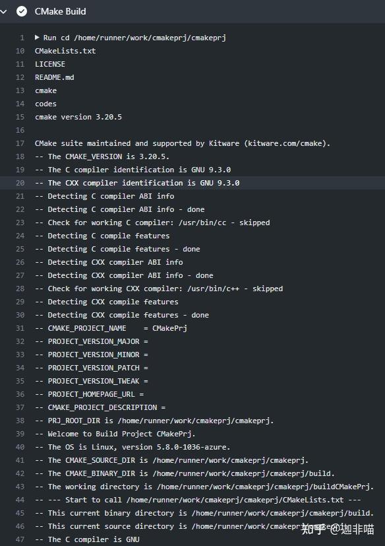Toggle the CMake Build header open or closed
This screenshot has height=546, width=385.
pyautogui.click(x=7, y=11)
